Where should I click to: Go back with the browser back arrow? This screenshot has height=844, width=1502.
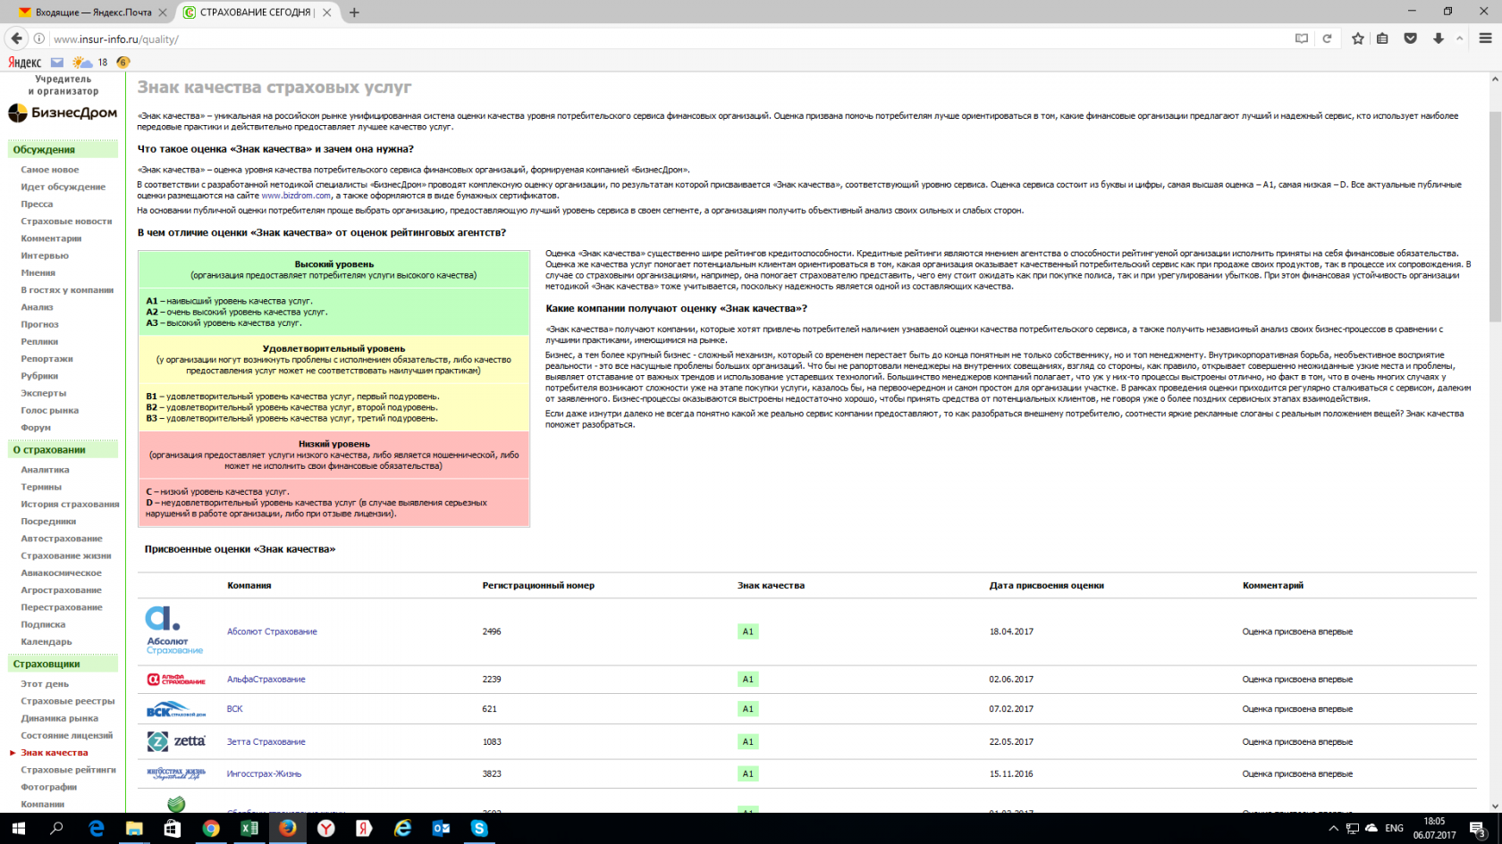click(x=16, y=38)
